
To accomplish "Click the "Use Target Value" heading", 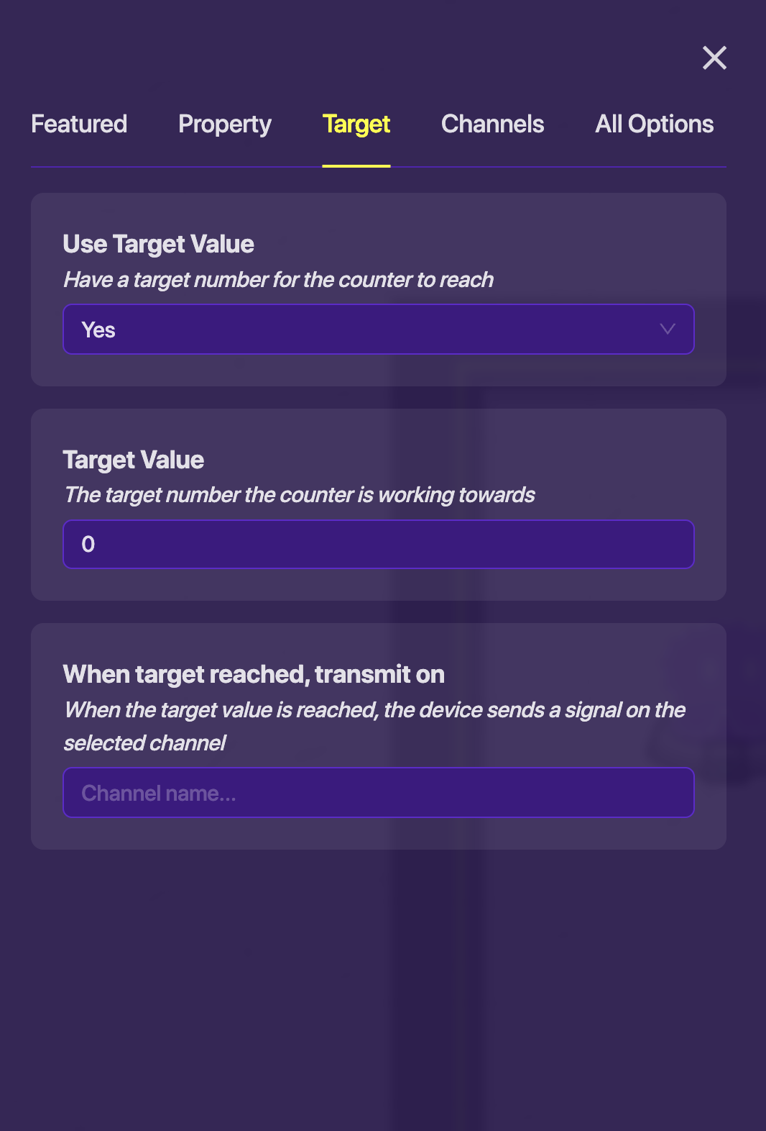I will pyautogui.click(x=158, y=244).
